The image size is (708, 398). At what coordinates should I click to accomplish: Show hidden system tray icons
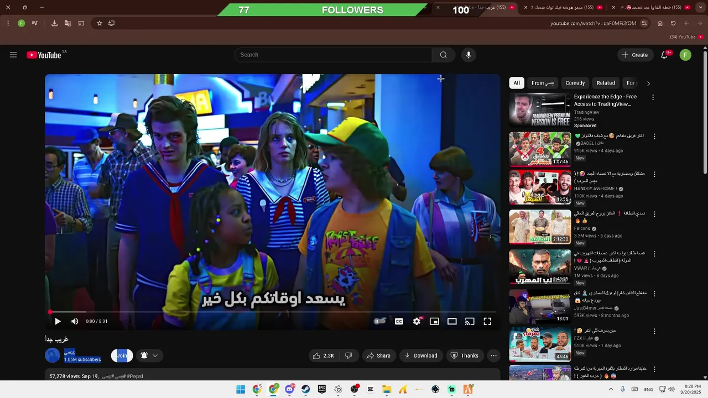coord(611,389)
